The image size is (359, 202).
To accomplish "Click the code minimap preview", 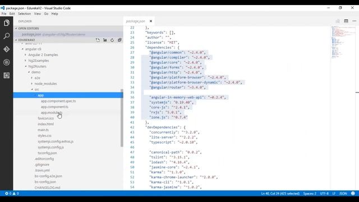I will click(x=343, y=43).
